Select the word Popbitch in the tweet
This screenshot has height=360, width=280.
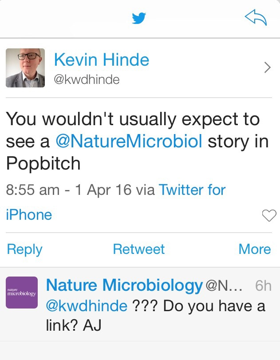(43, 164)
